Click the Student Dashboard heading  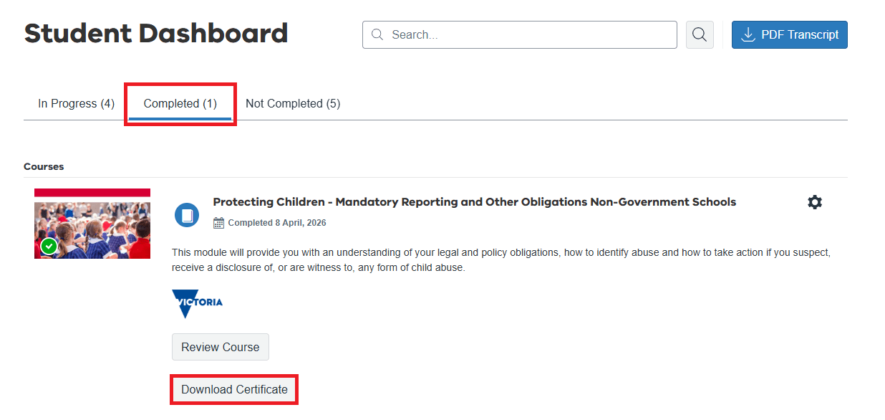(x=156, y=33)
